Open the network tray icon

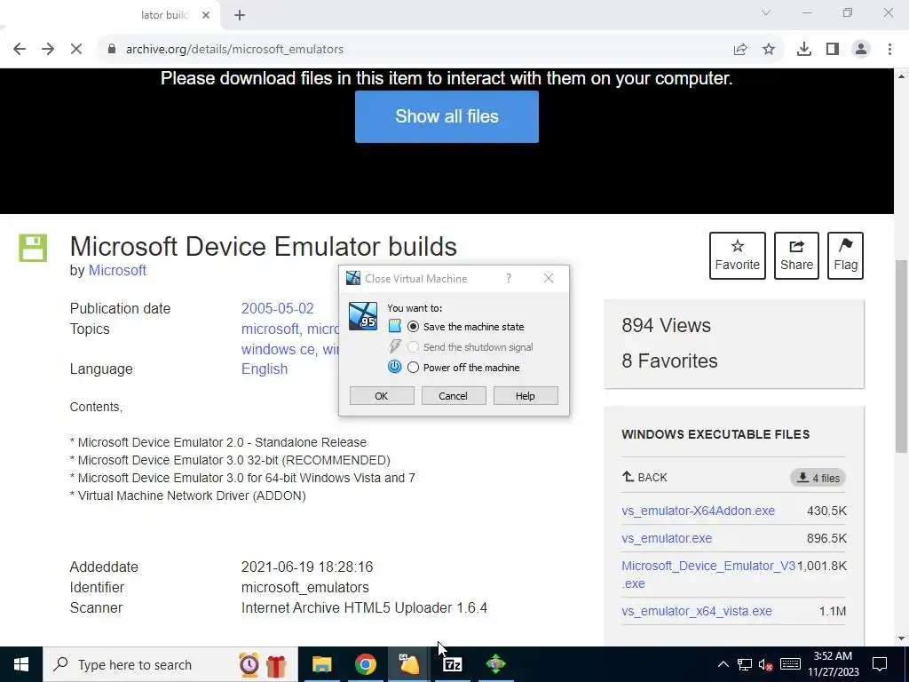click(x=745, y=664)
